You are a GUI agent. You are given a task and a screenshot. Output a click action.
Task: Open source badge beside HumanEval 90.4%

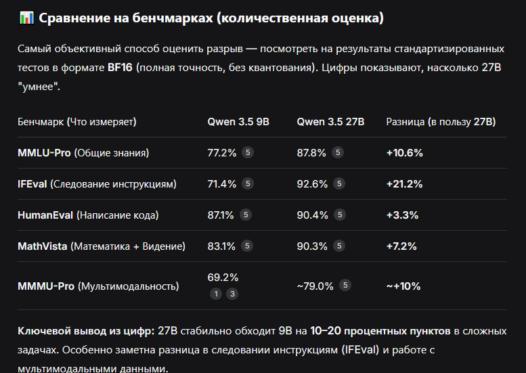tap(340, 215)
